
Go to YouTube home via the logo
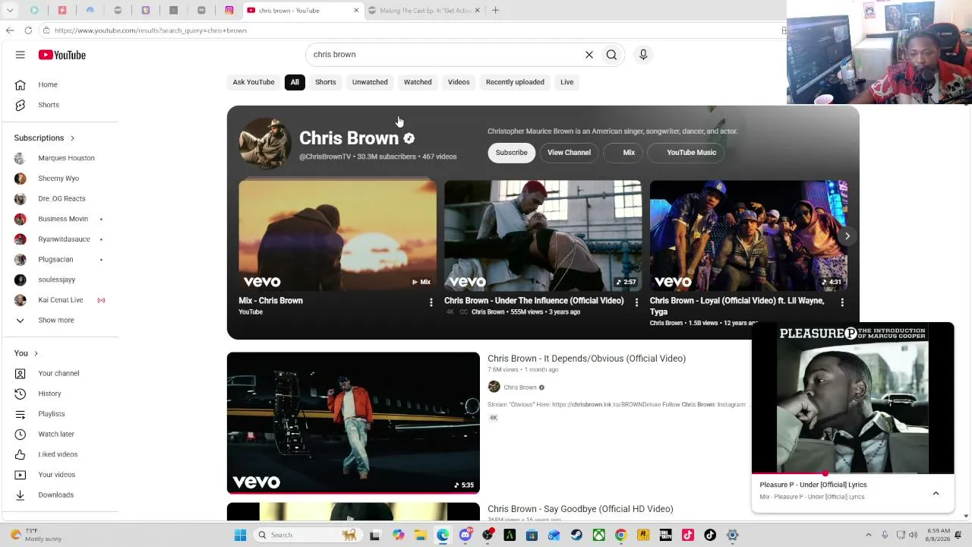pos(62,55)
